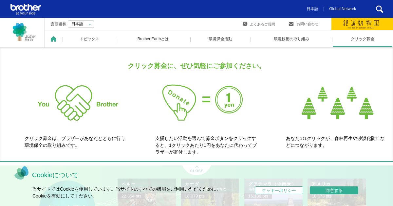The image size is (393, 206).
Task: Click the Donate hand pointer illustration
Action: [179, 102]
